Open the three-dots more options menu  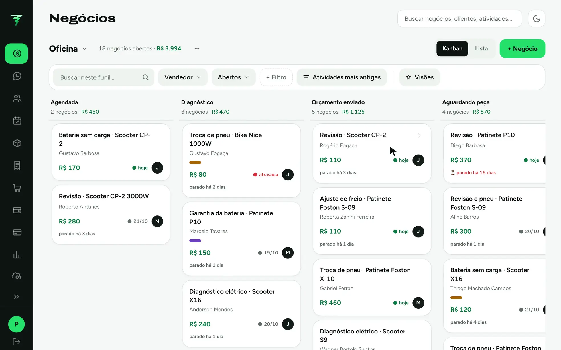[x=197, y=49]
